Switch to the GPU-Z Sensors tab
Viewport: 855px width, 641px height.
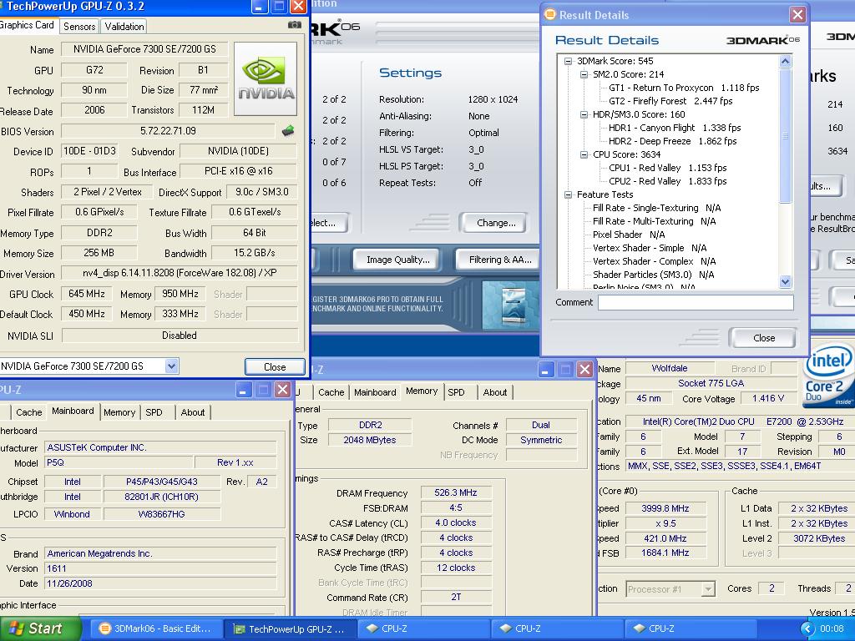pyautogui.click(x=79, y=26)
